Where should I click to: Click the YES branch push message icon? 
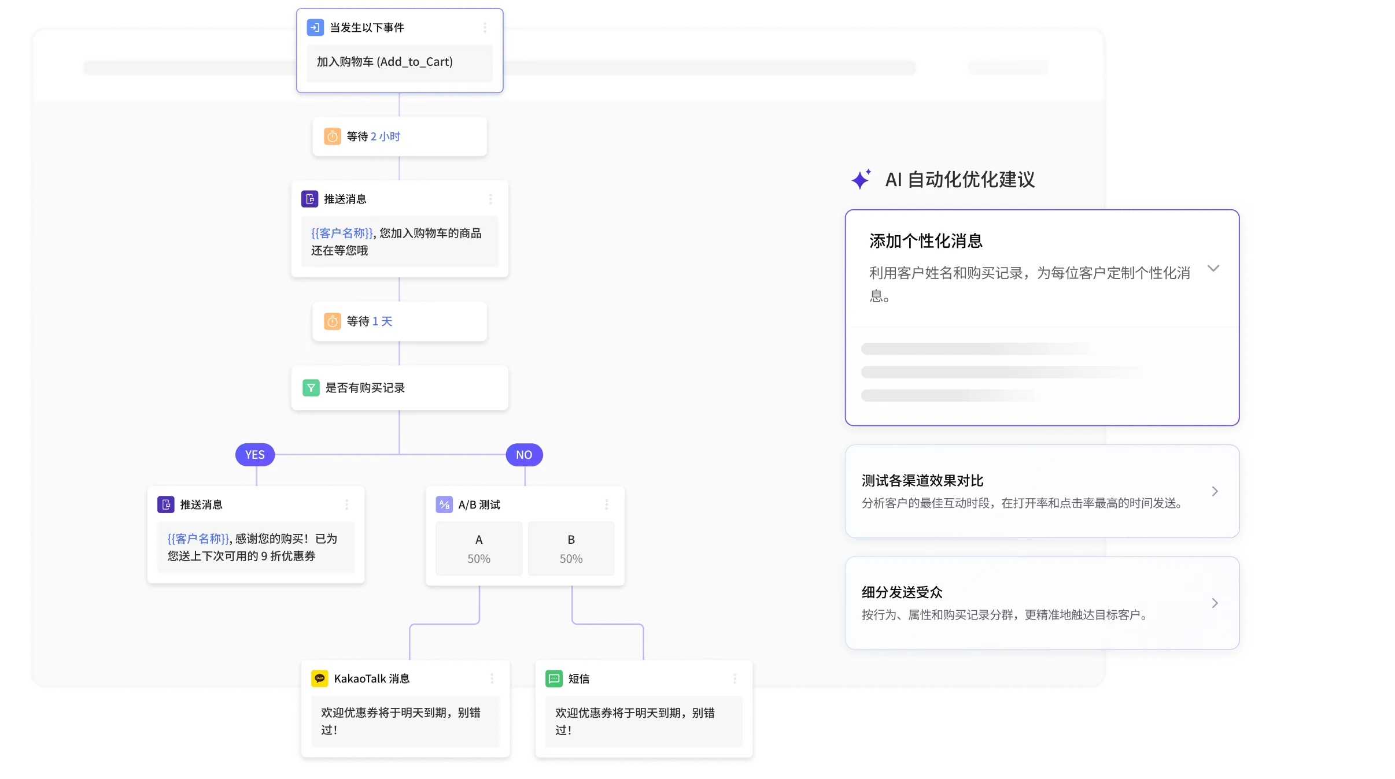click(166, 505)
